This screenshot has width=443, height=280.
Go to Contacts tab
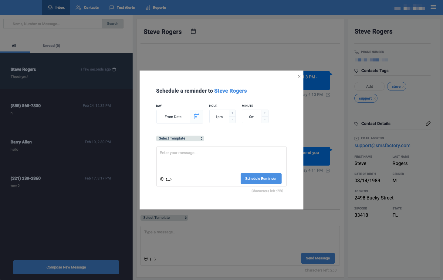point(87,8)
